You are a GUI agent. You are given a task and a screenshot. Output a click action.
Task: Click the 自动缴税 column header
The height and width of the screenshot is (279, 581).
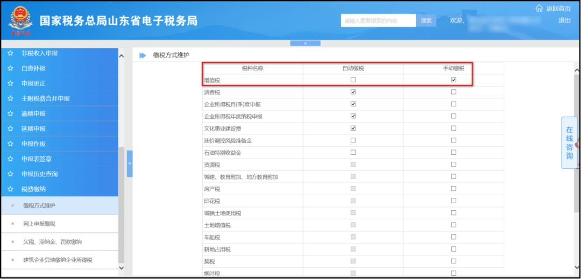pyautogui.click(x=353, y=68)
